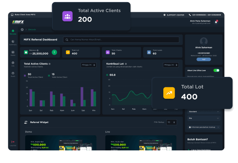Open the Profil sidebar item

pyautogui.click(x=13, y=74)
